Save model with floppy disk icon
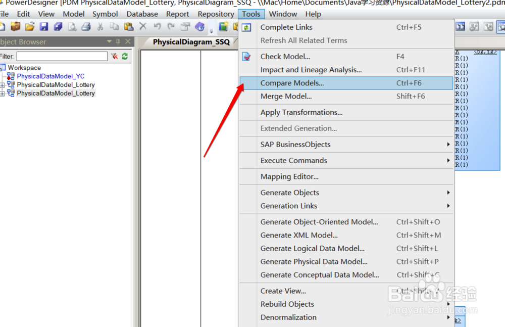 44,26
